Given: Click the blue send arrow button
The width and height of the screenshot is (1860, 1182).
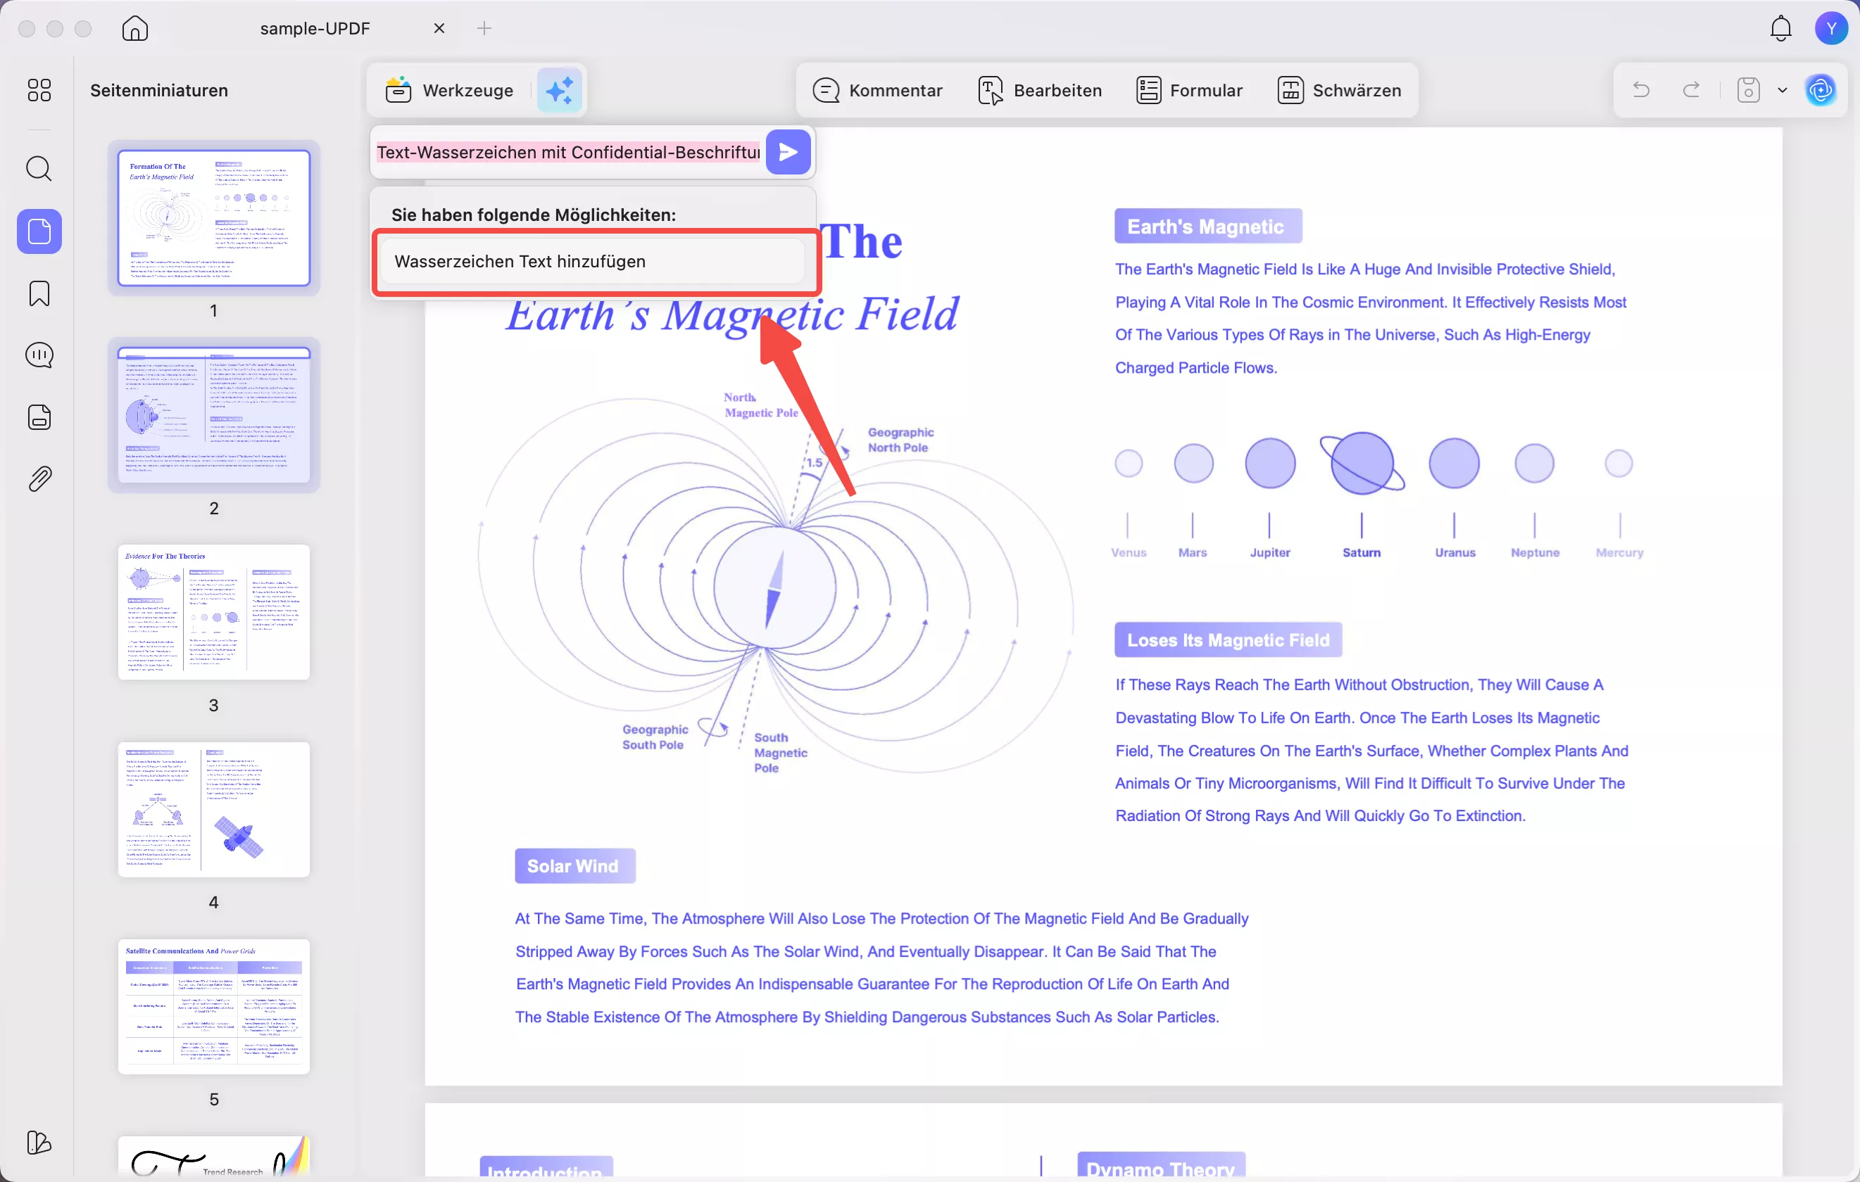Looking at the screenshot, I should click(x=788, y=152).
